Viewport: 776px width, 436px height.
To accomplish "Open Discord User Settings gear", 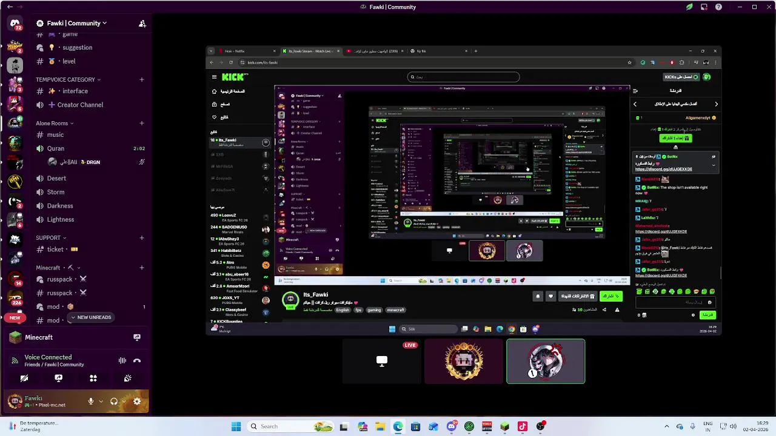I will pyautogui.click(x=137, y=401).
